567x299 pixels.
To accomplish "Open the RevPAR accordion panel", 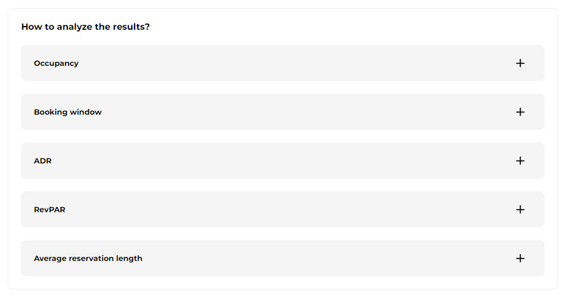I will coord(283,210).
